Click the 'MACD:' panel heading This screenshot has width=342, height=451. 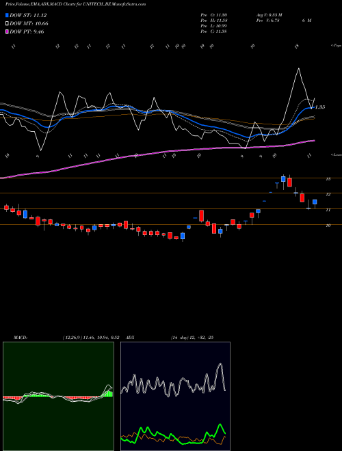click(x=21, y=338)
